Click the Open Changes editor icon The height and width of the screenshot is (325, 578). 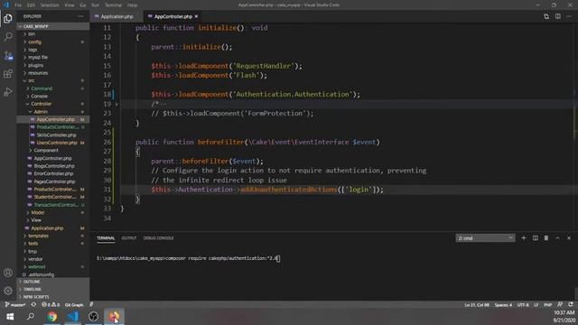[546, 16]
